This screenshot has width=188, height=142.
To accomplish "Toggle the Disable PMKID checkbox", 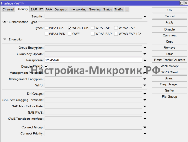I will 46,66.
